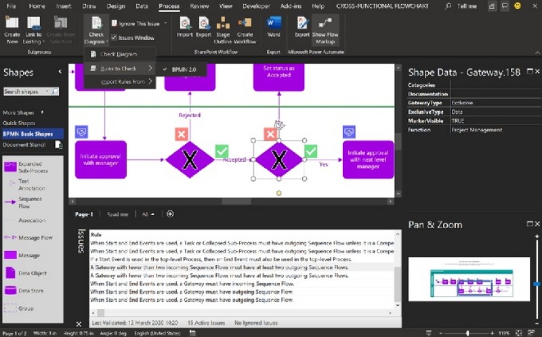Switch to the Review tab
This screenshot has width=542, height=337.
coord(199,6)
